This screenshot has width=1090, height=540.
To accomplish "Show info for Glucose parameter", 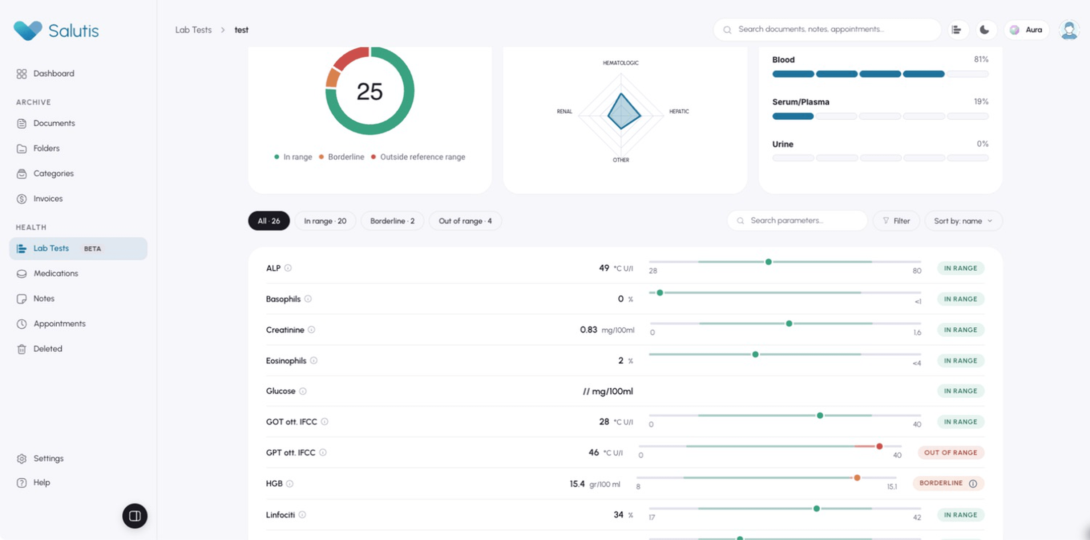I will [x=303, y=391].
